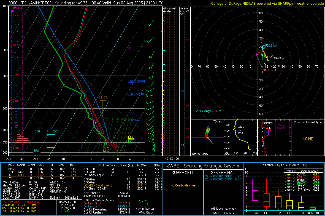
Task: Click the 'BRN Shear =' line
Action: (x=107, y=193)
